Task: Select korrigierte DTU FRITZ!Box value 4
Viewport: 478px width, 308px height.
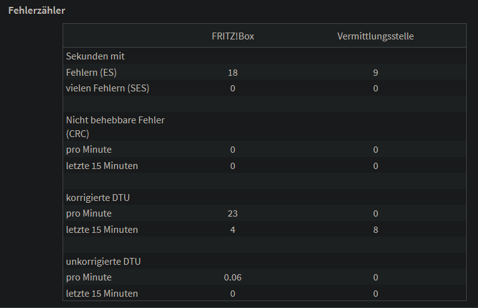Action: click(x=233, y=230)
